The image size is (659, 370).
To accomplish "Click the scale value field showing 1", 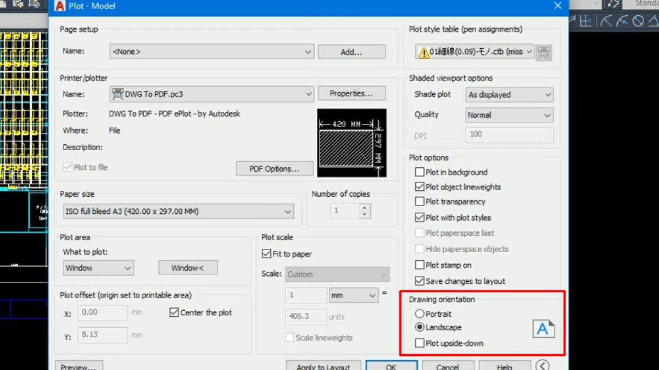I will [306, 295].
